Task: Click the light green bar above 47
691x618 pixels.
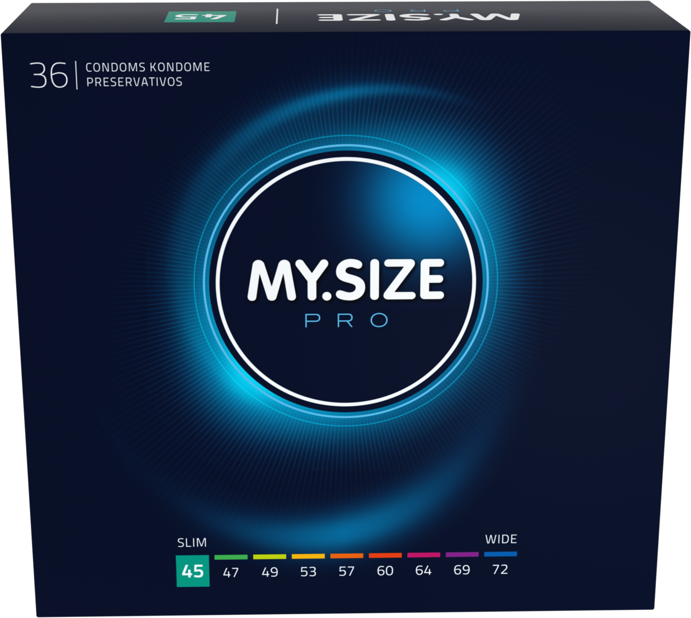Action: 231,557
